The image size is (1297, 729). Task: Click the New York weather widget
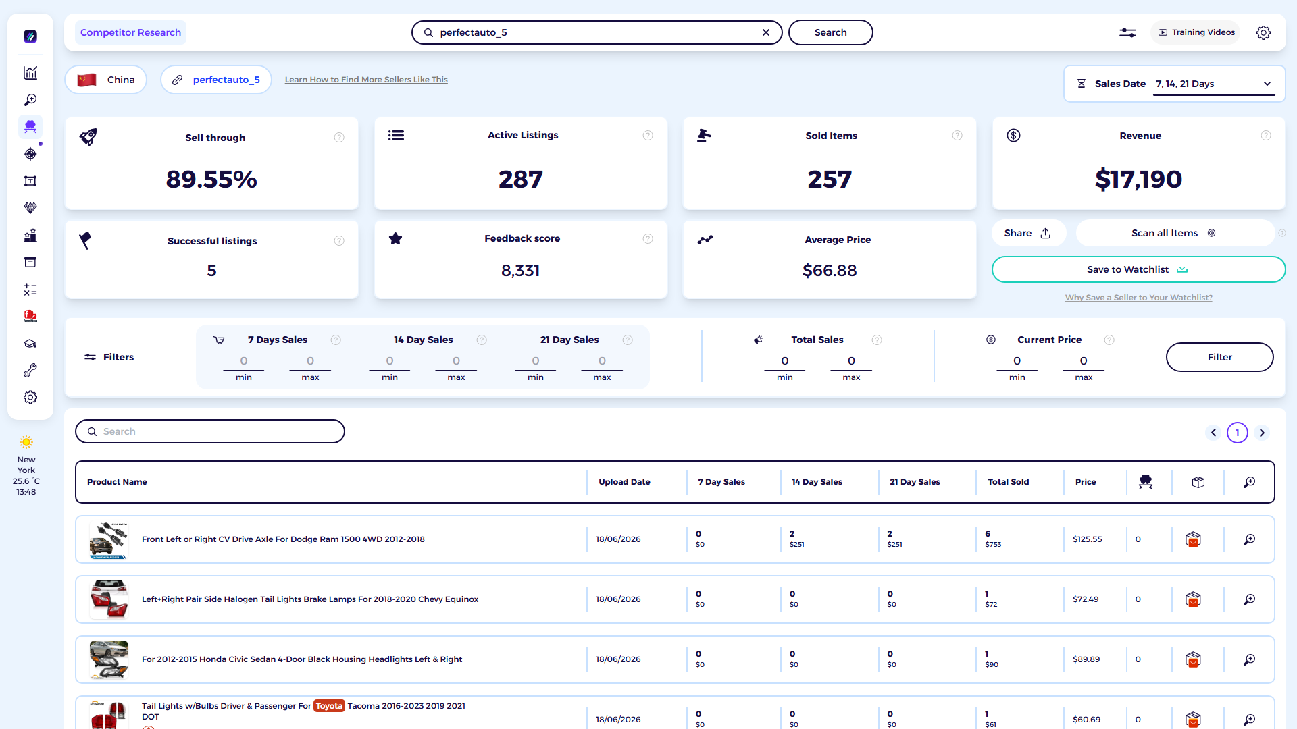tap(26, 467)
